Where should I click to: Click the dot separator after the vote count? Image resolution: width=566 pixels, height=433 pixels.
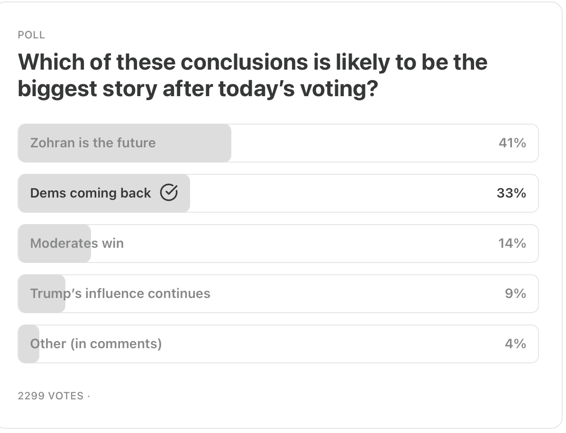(x=89, y=396)
